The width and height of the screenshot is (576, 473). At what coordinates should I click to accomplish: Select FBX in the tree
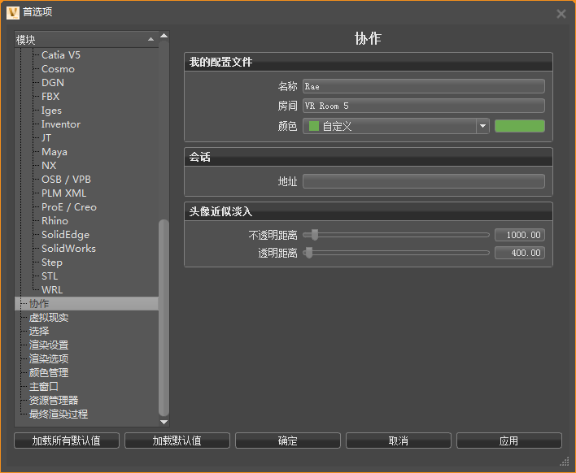[50, 97]
